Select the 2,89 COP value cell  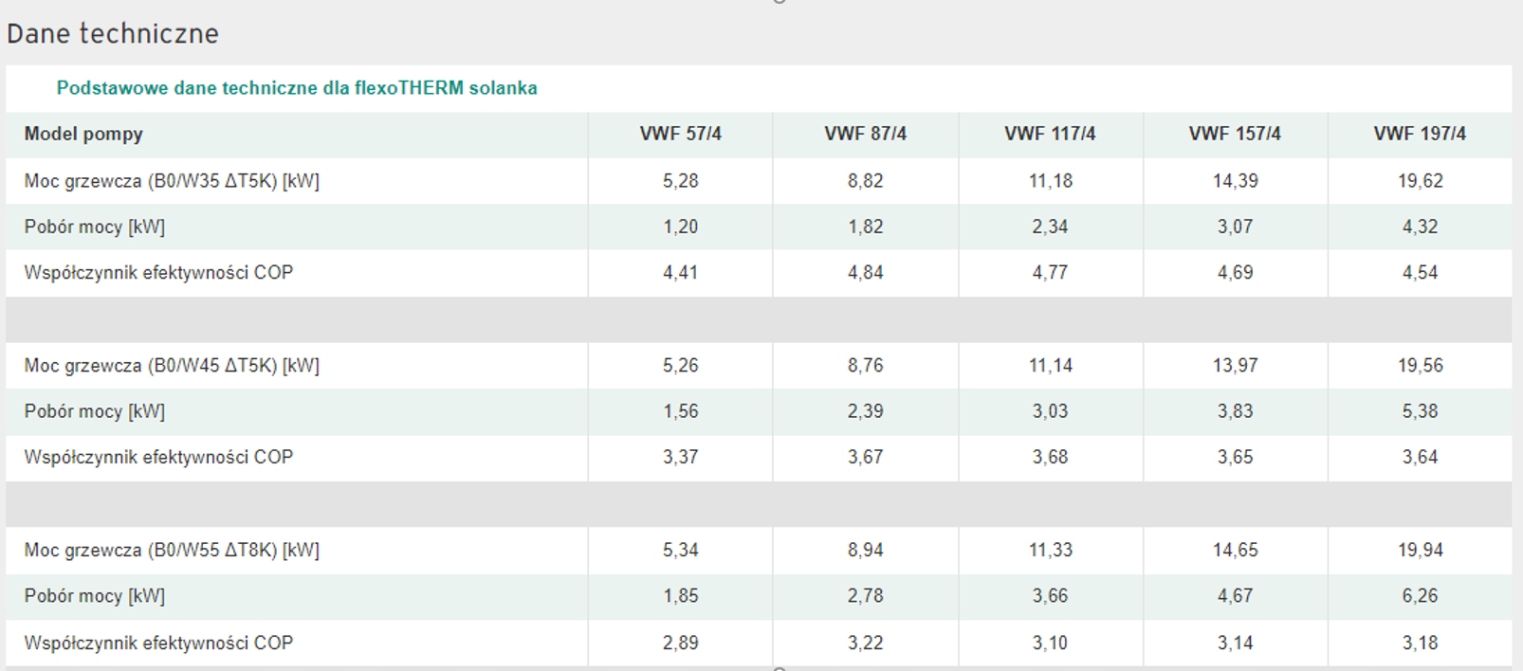(680, 643)
